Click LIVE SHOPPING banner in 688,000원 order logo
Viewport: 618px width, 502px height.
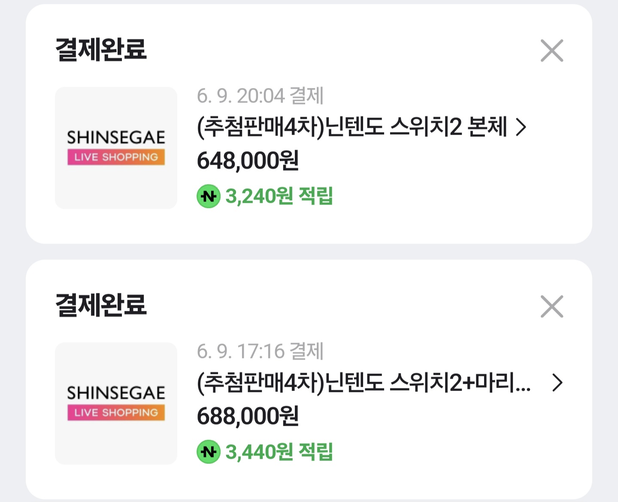[x=116, y=412]
